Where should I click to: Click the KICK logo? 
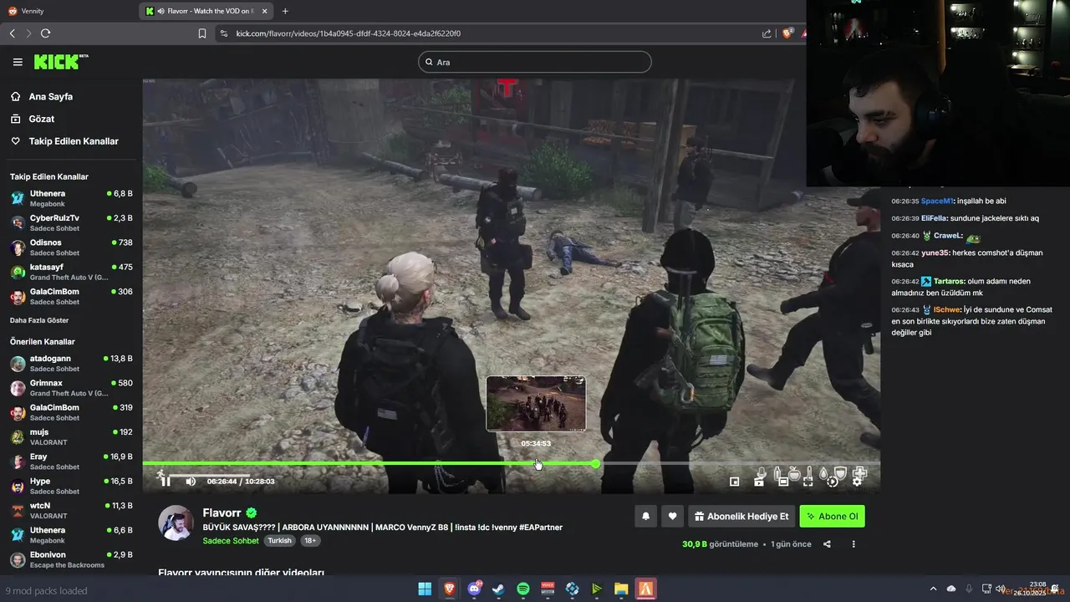click(60, 62)
